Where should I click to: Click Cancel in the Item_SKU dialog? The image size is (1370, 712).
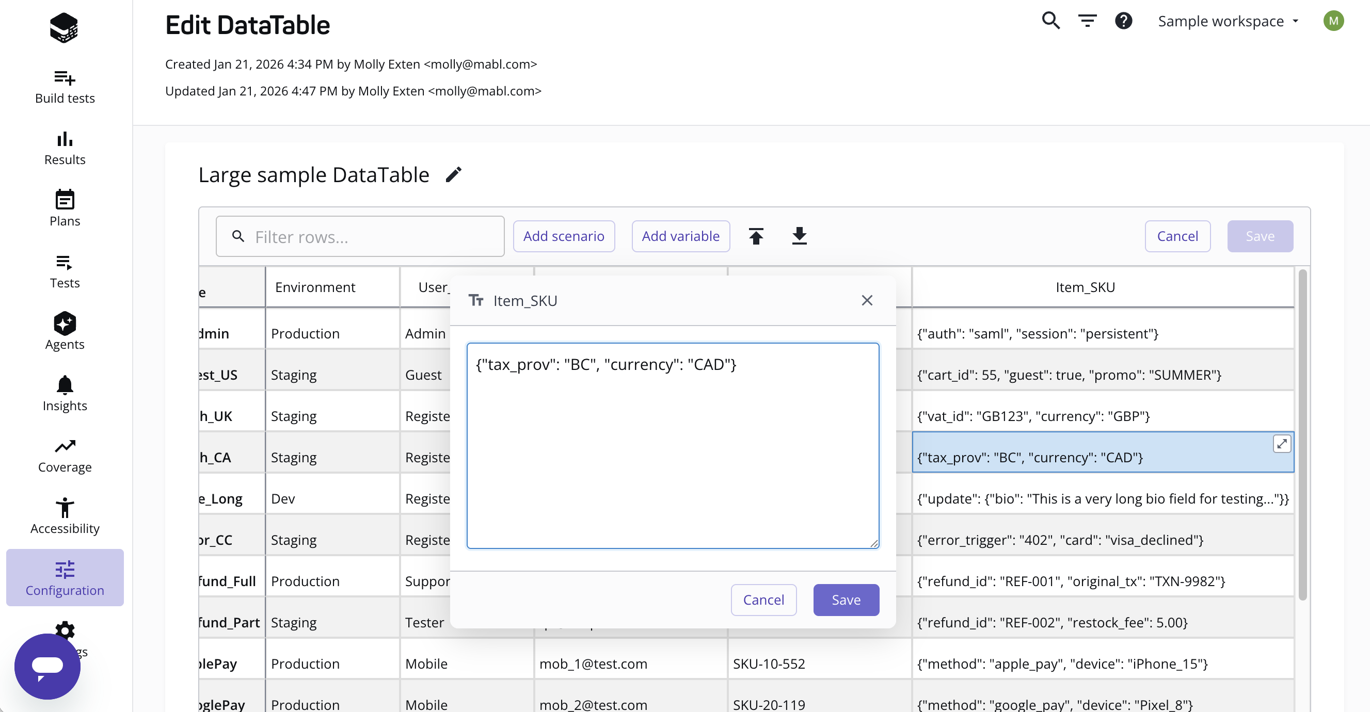(763, 600)
